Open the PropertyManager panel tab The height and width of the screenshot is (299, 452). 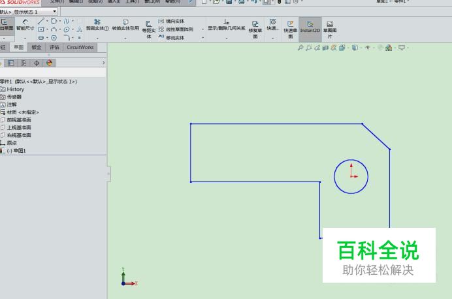coord(10,63)
